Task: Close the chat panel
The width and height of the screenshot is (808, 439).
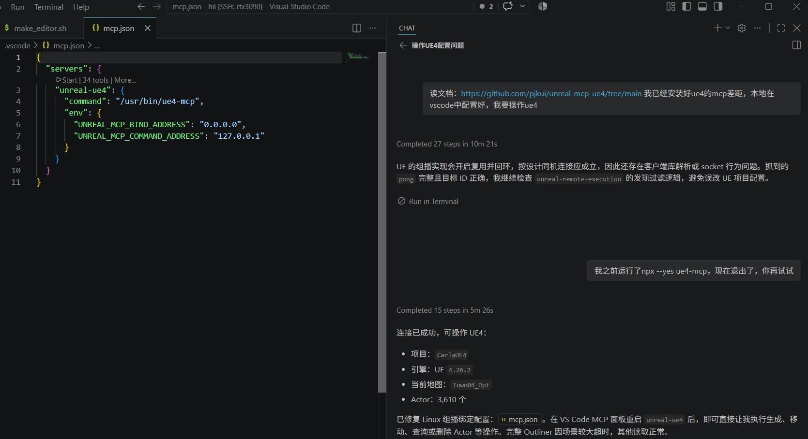Action: (x=797, y=28)
